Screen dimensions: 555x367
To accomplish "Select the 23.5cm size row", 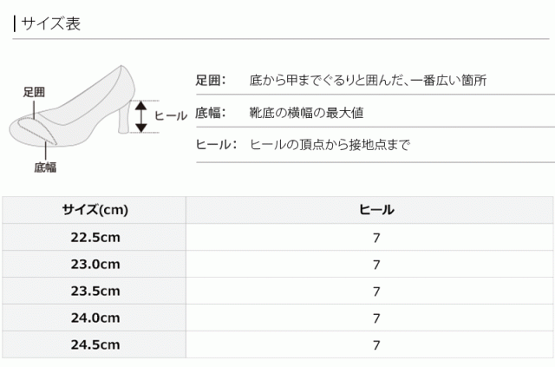I will pos(95,291).
